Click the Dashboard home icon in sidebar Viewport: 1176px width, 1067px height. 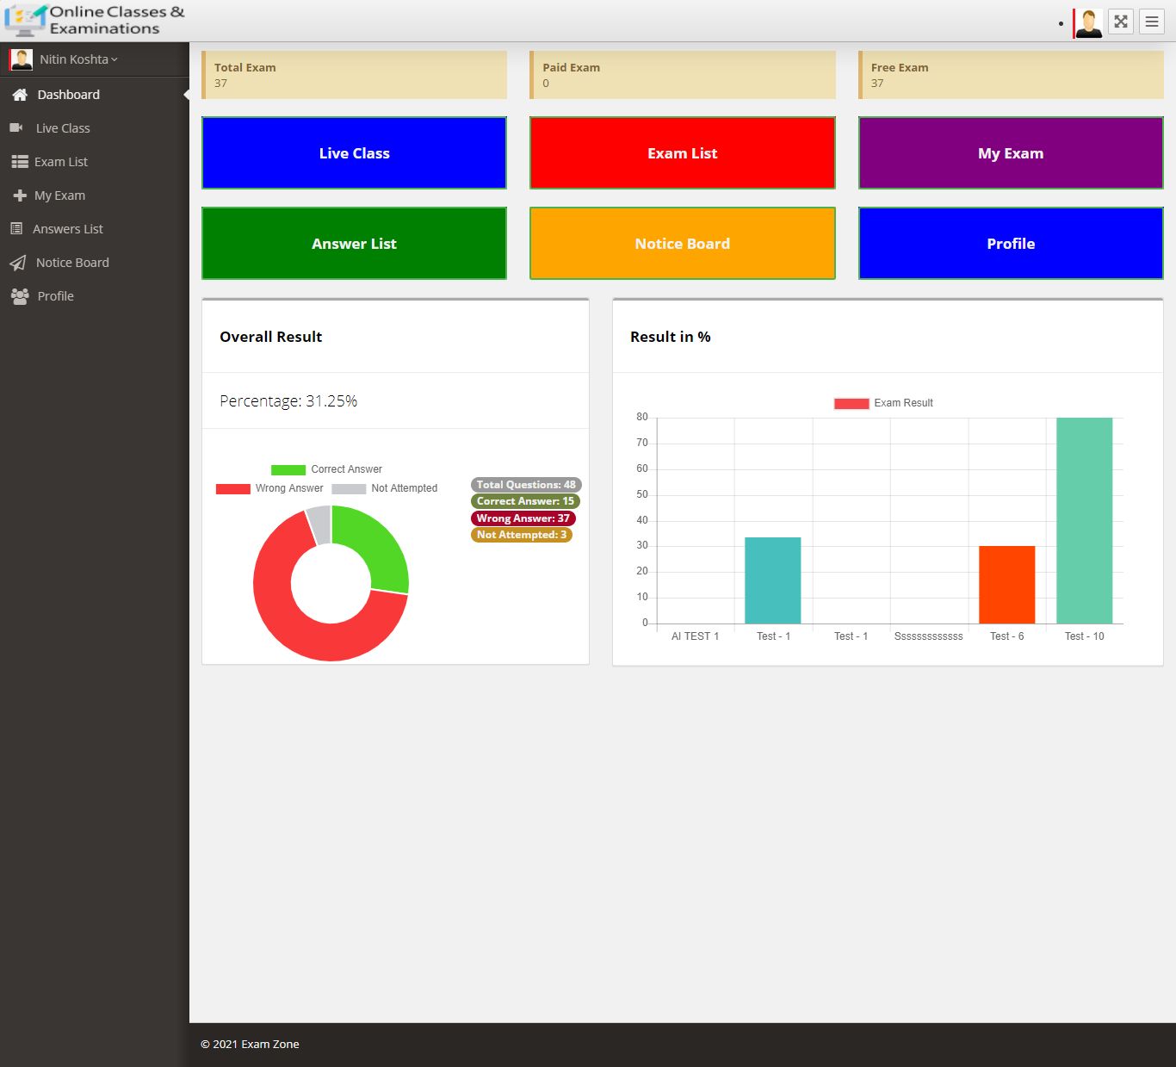pos(20,95)
